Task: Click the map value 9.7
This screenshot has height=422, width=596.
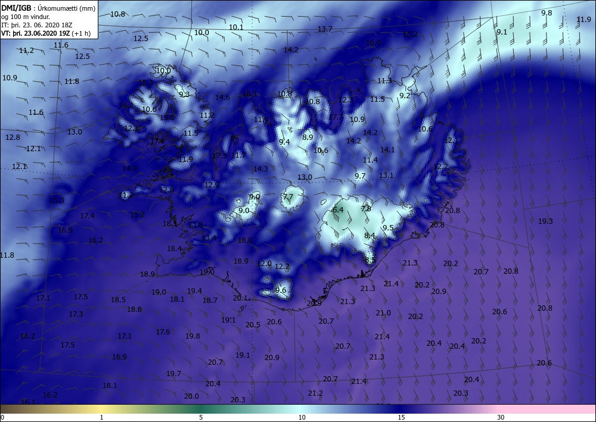Action: (x=360, y=176)
